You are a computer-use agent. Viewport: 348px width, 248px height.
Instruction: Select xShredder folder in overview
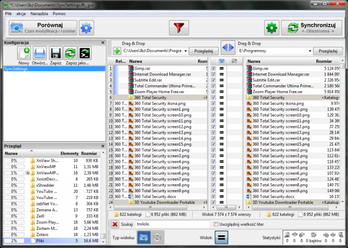[45, 185]
